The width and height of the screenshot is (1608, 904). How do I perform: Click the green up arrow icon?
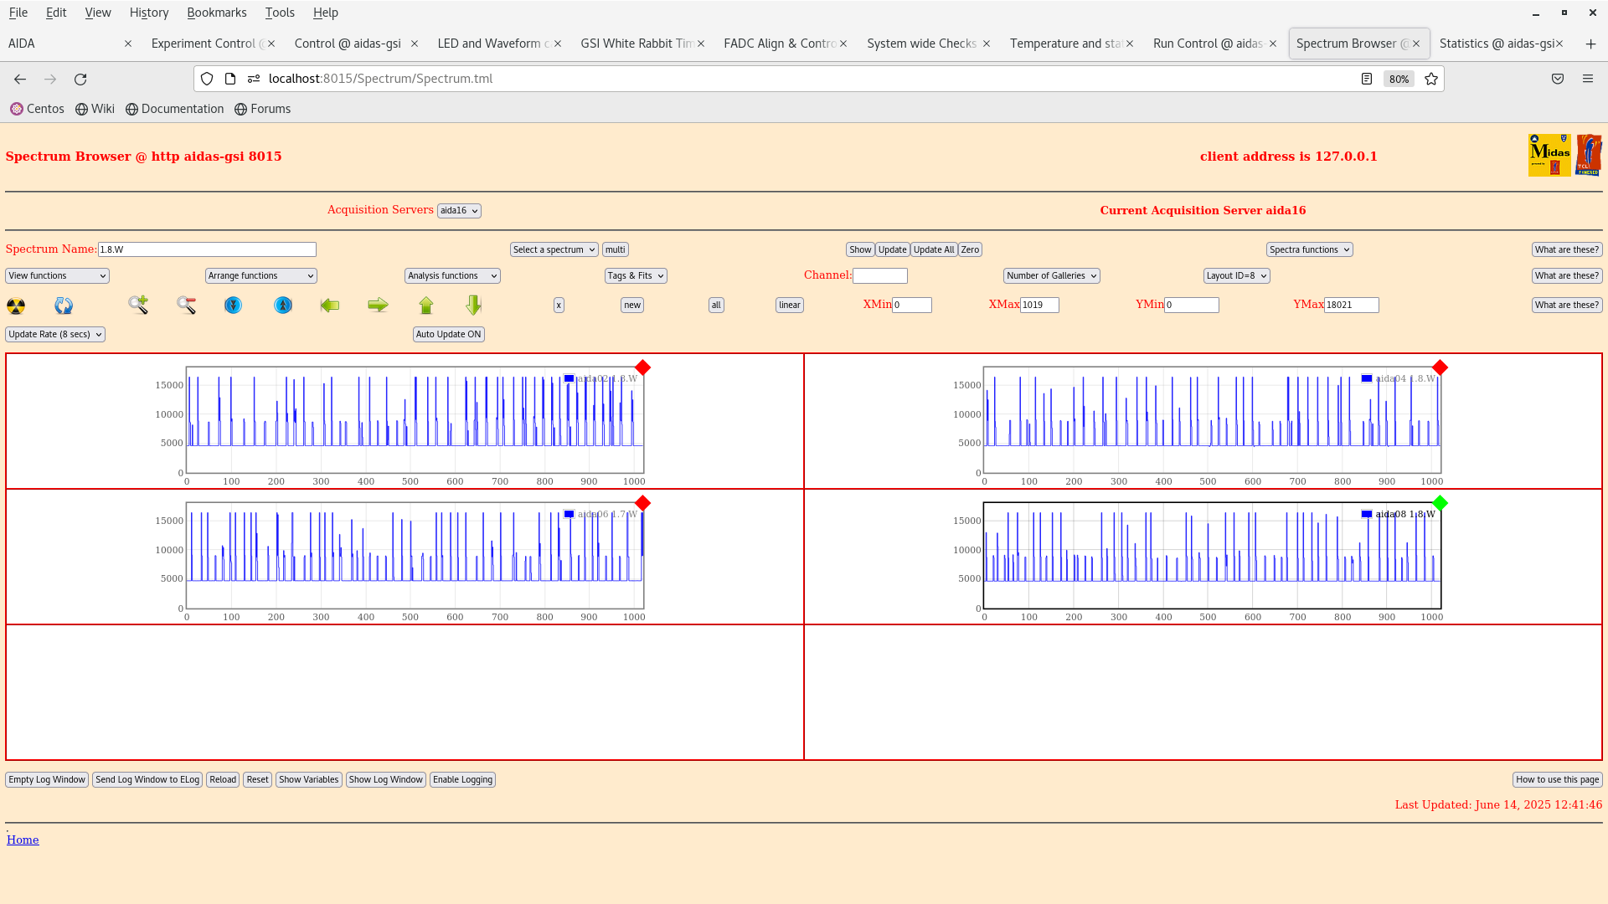coord(426,306)
